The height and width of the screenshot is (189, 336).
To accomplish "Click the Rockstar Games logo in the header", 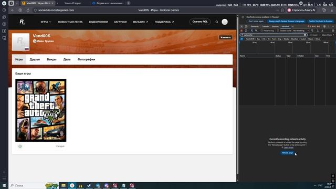I will (x=22, y=22).
